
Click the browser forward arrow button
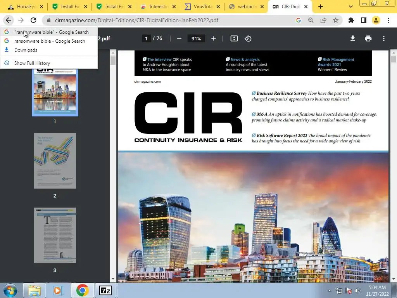pyautogui.click(x=21, y=20)
